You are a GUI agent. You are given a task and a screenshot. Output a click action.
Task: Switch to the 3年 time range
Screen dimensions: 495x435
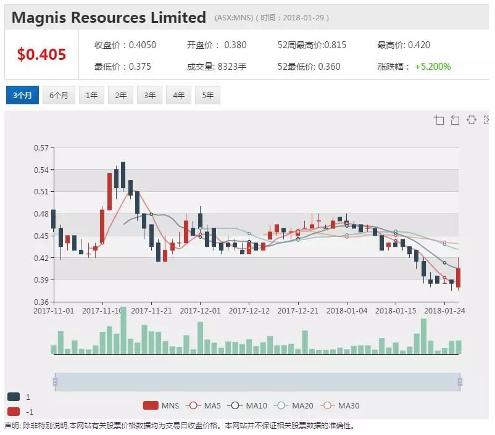pos(149,95)
